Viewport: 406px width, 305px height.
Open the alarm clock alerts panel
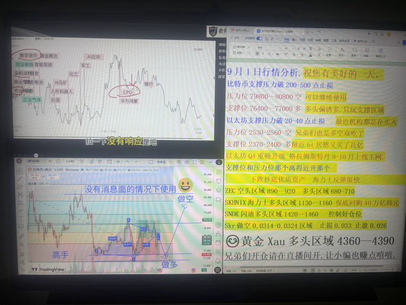pyautogui.click(x=219, y=180)
